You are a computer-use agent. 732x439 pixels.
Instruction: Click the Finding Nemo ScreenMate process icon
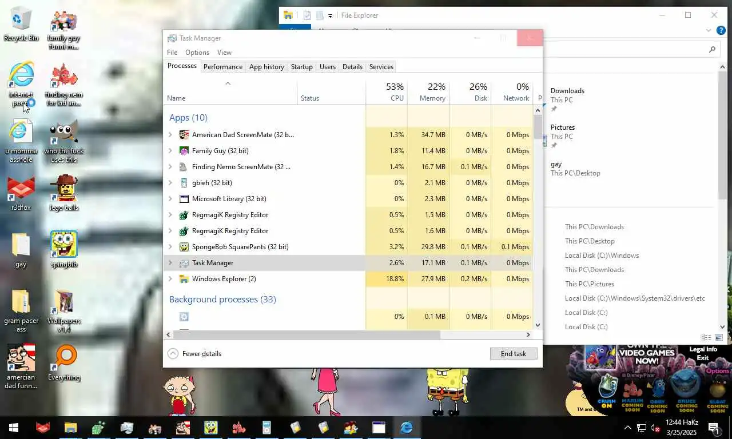pos(184,167)
